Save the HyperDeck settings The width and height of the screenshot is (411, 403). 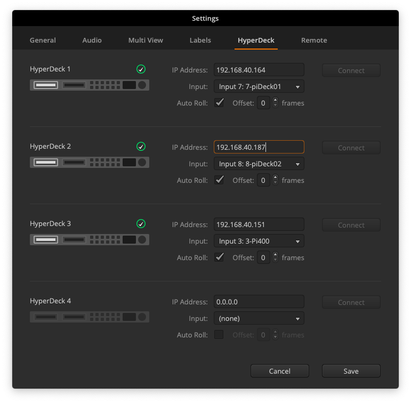pyautogui.click(x=351, y=371)
